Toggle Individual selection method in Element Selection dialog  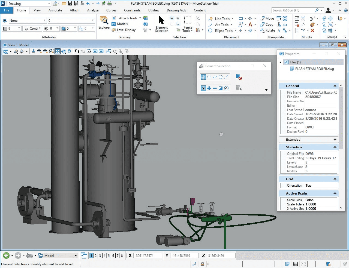click(203, 77)
